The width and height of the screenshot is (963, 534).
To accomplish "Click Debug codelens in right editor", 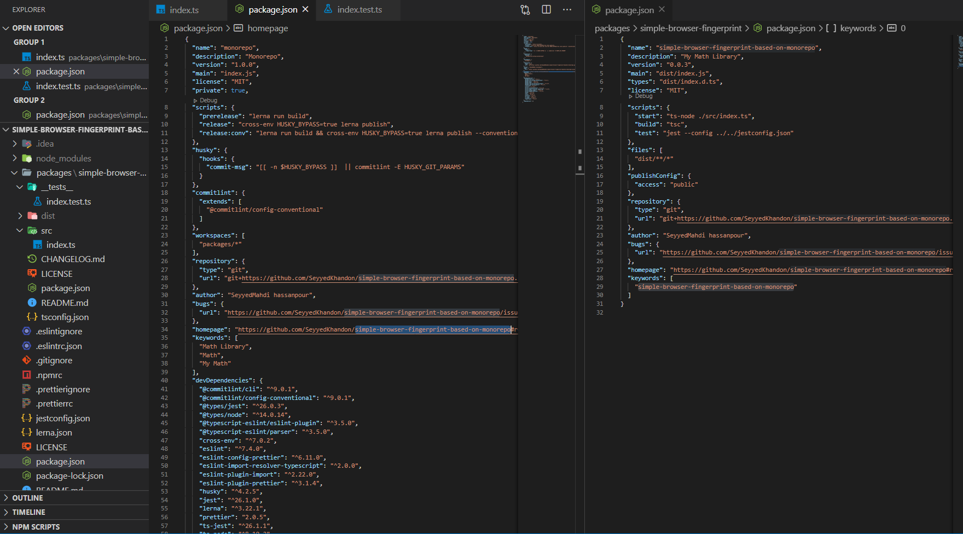I will (643, 96).
